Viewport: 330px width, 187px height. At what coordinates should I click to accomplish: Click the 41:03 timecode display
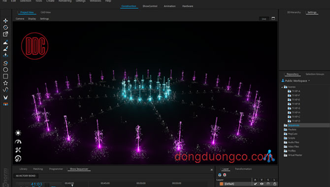(x=36, y=184)
